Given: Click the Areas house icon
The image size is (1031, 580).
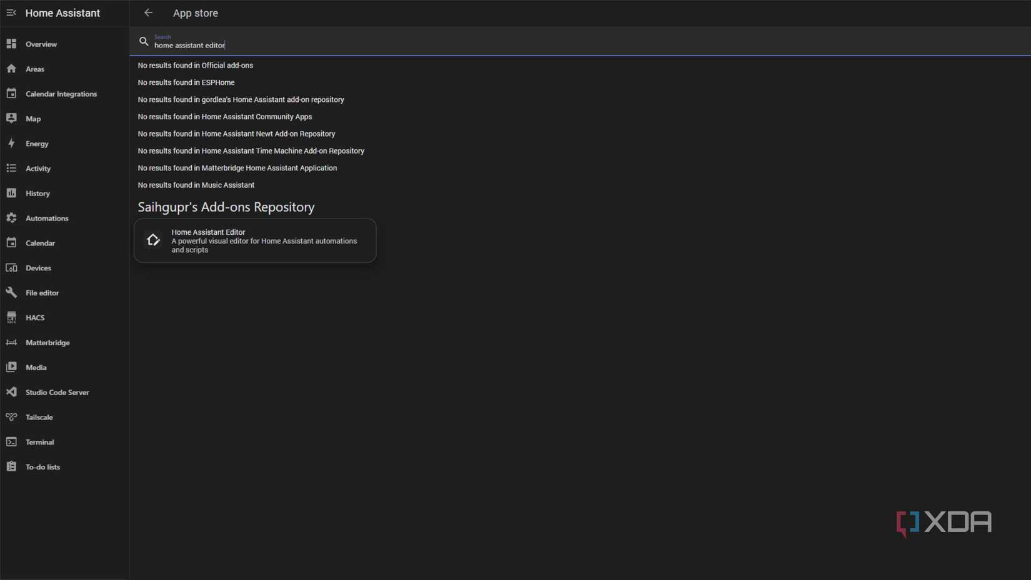Looking at the screenshot, I should tap(11, 69).
